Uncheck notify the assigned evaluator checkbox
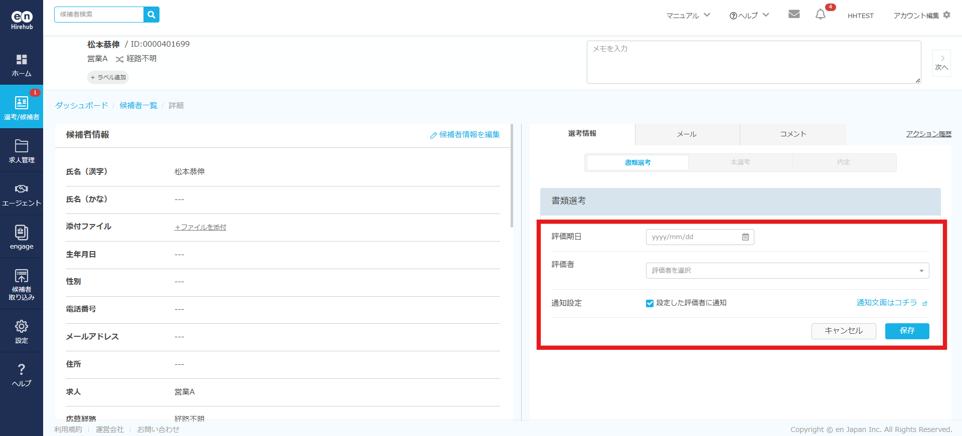 pos(650,303)
